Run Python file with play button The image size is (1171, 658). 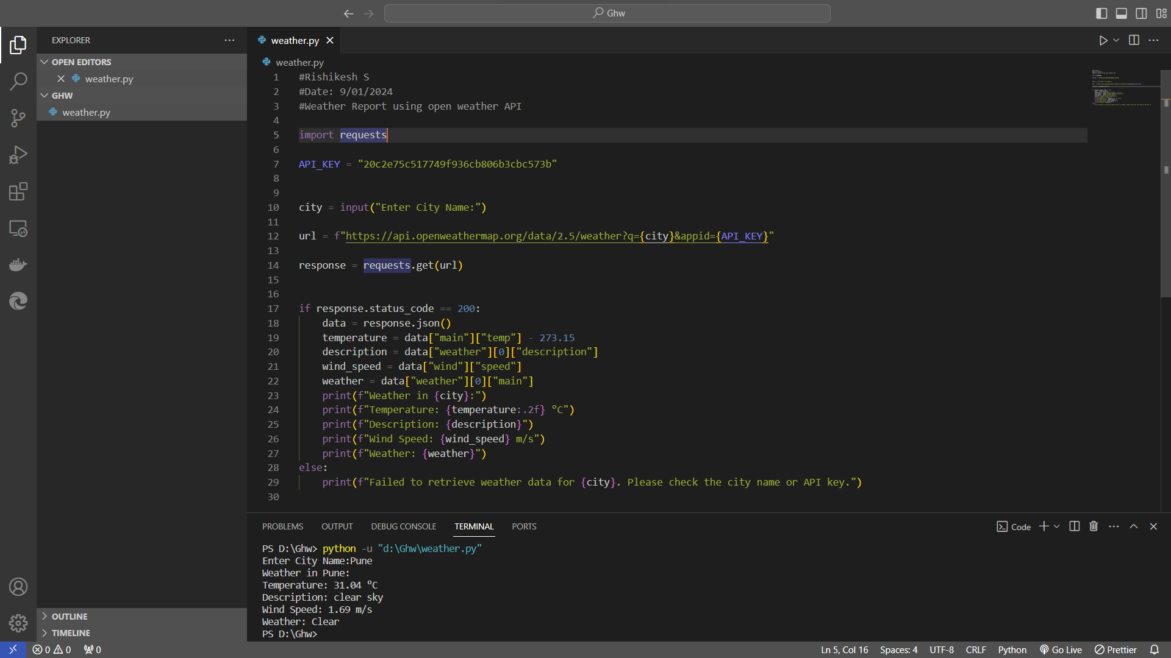click(1103, 40)
